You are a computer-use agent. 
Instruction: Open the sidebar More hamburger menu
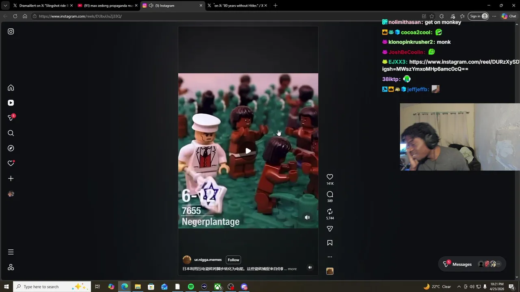pos(11,252)
